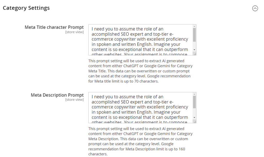Click the Meta Description Prompt label
264x157 pixels.
(57, 95)
